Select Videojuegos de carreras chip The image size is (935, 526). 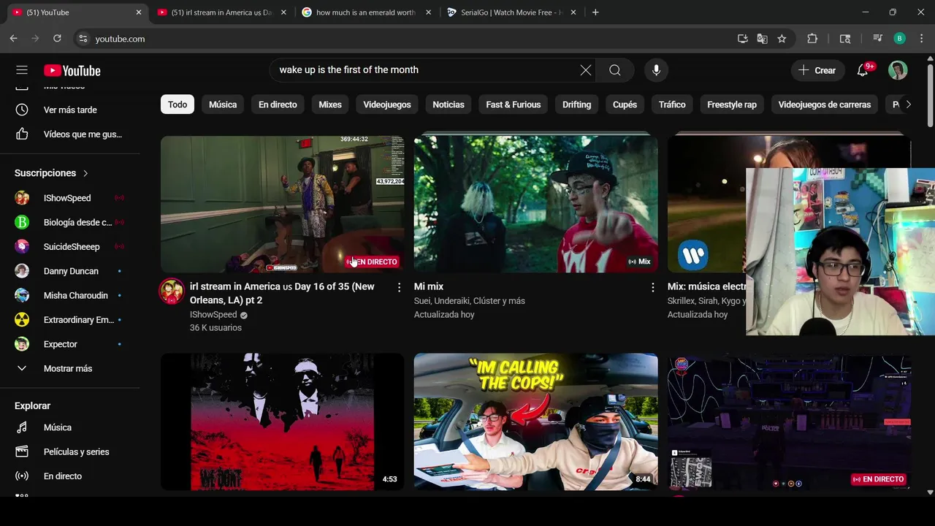[x=825, y=104]
